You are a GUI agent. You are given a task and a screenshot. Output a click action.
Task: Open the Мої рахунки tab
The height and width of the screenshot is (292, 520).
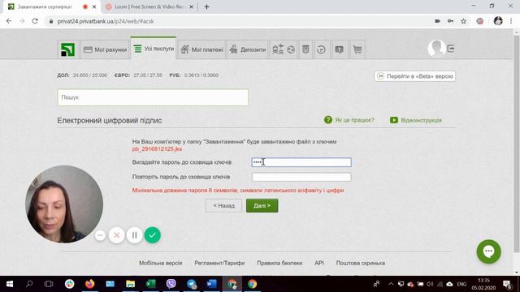[106, 49]
